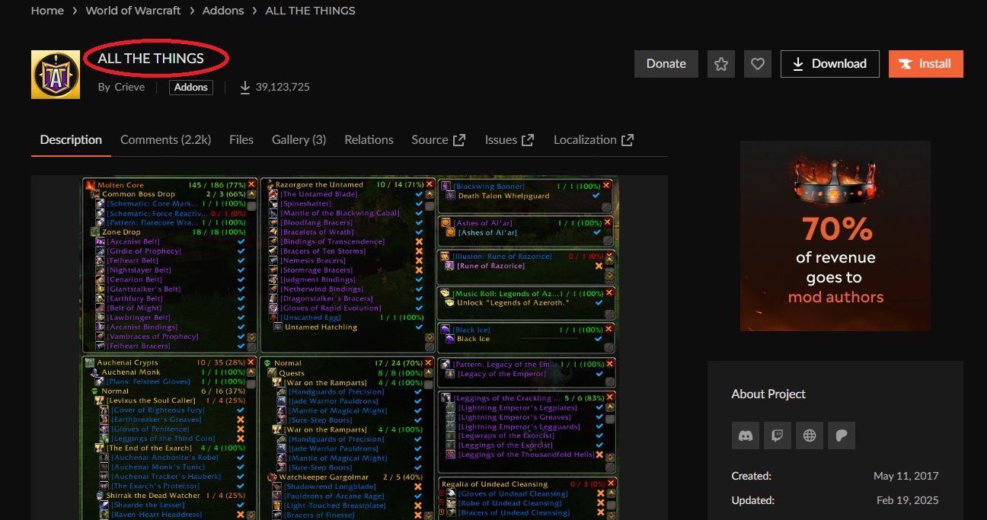Open the project's Twitch link icon

pyautogui.click(x=778, y=435)
